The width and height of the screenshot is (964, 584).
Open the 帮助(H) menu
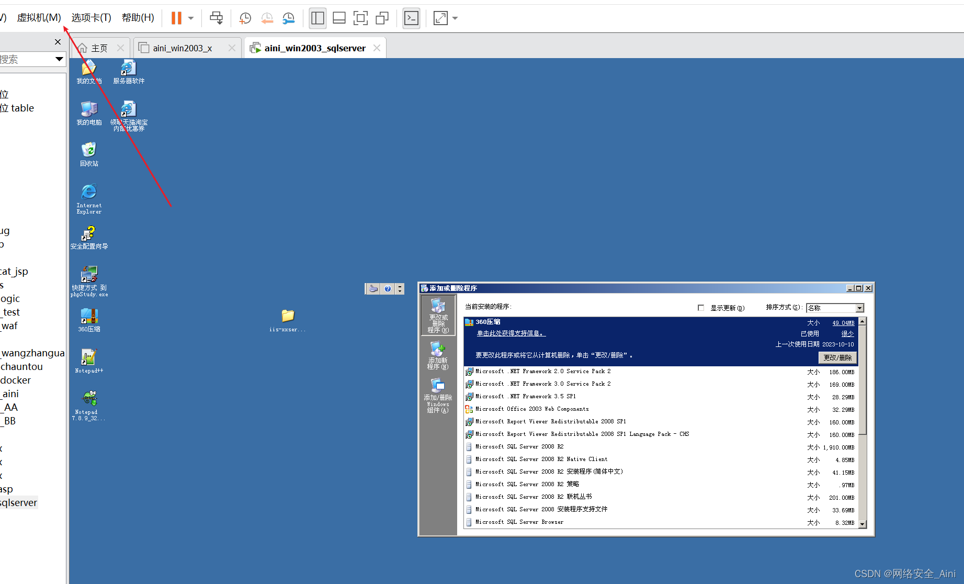click(138, 18)
